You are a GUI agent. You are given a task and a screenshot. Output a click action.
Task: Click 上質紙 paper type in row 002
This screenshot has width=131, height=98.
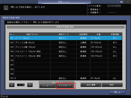coord(83,43)
